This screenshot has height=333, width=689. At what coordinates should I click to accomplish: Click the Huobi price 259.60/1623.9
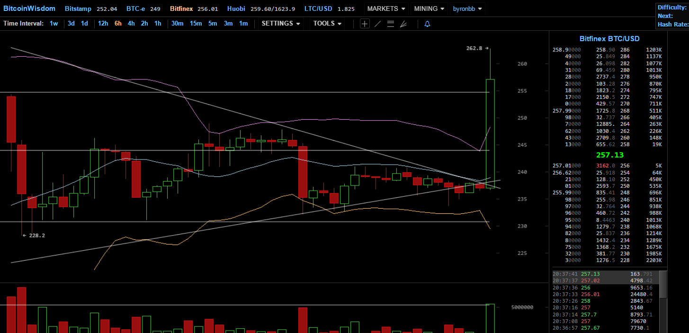[273, 9]
